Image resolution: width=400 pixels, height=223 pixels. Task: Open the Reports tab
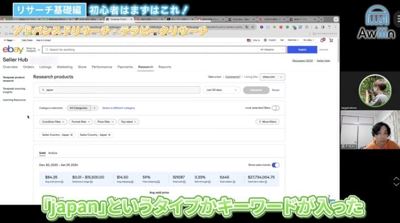(165, 67)
